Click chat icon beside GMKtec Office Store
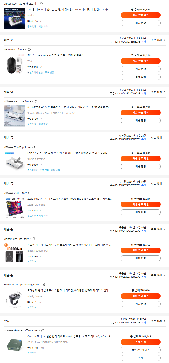 pyautogui.click(x=43, y=330)
